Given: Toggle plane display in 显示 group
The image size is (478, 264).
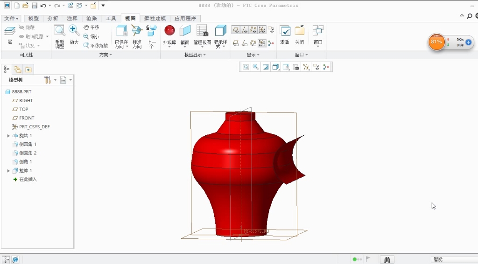Looking at the screenshot, I should (236, 30).
